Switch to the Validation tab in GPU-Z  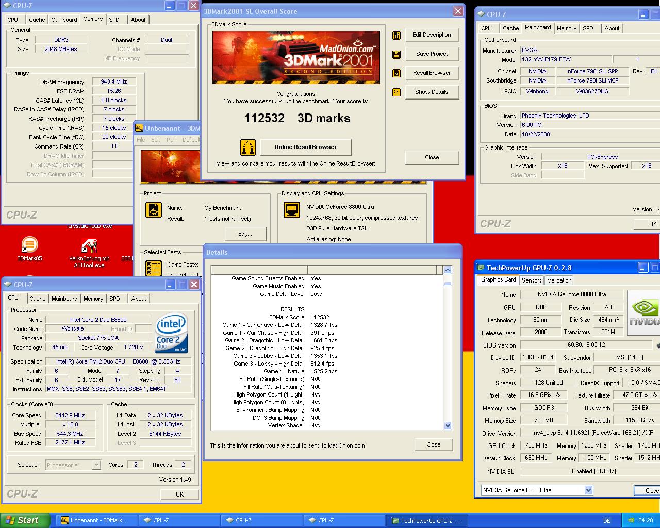559,280
